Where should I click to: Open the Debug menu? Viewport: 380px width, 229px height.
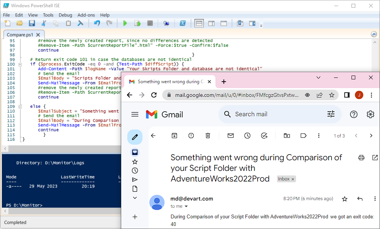[65, 15]
